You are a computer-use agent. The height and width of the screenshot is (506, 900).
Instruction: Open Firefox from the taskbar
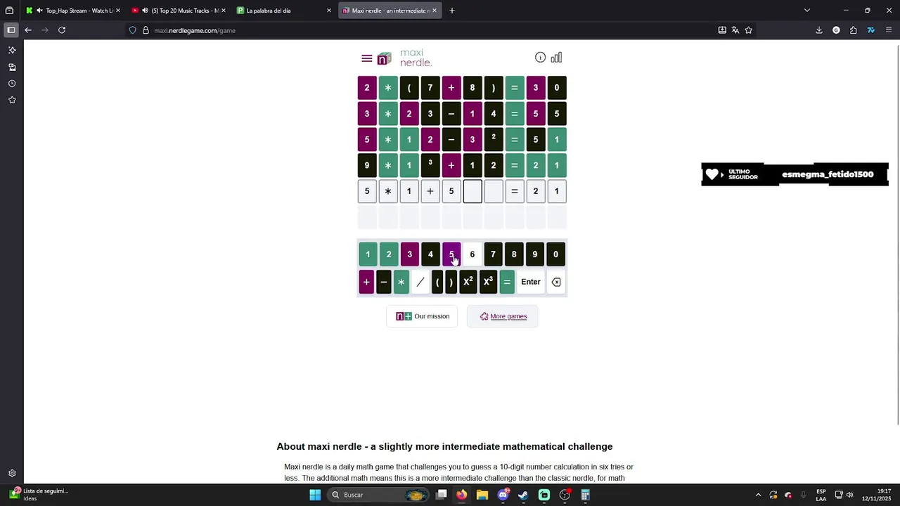(x=461, y=495)
